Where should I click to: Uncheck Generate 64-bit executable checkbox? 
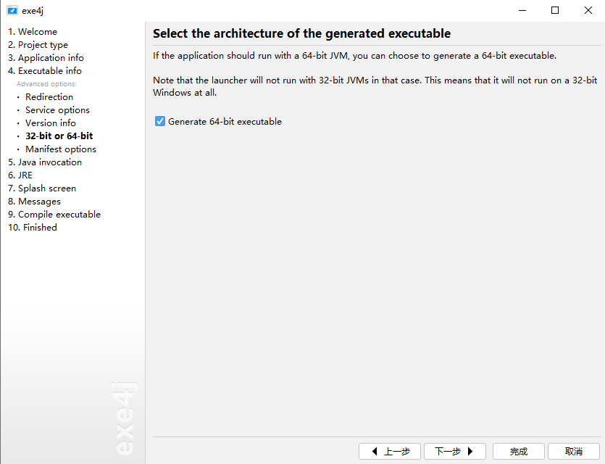(x=159, y=121)
